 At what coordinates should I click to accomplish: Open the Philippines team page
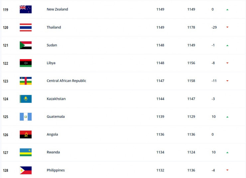point(56,170)
